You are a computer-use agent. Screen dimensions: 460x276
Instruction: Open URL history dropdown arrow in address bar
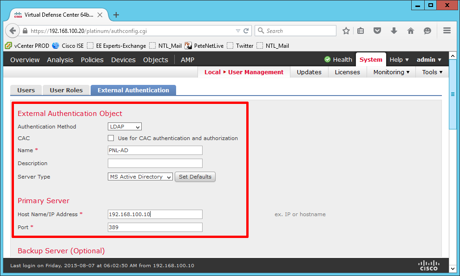click(238, 31)
